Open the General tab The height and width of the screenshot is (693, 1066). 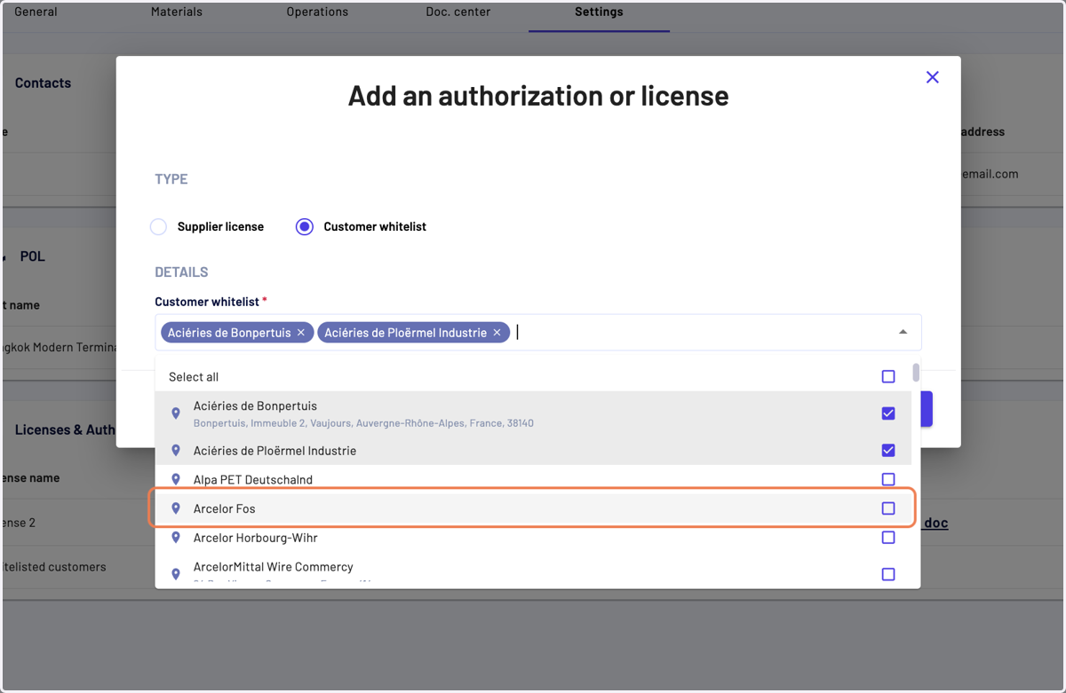click(x=36, y=12)
